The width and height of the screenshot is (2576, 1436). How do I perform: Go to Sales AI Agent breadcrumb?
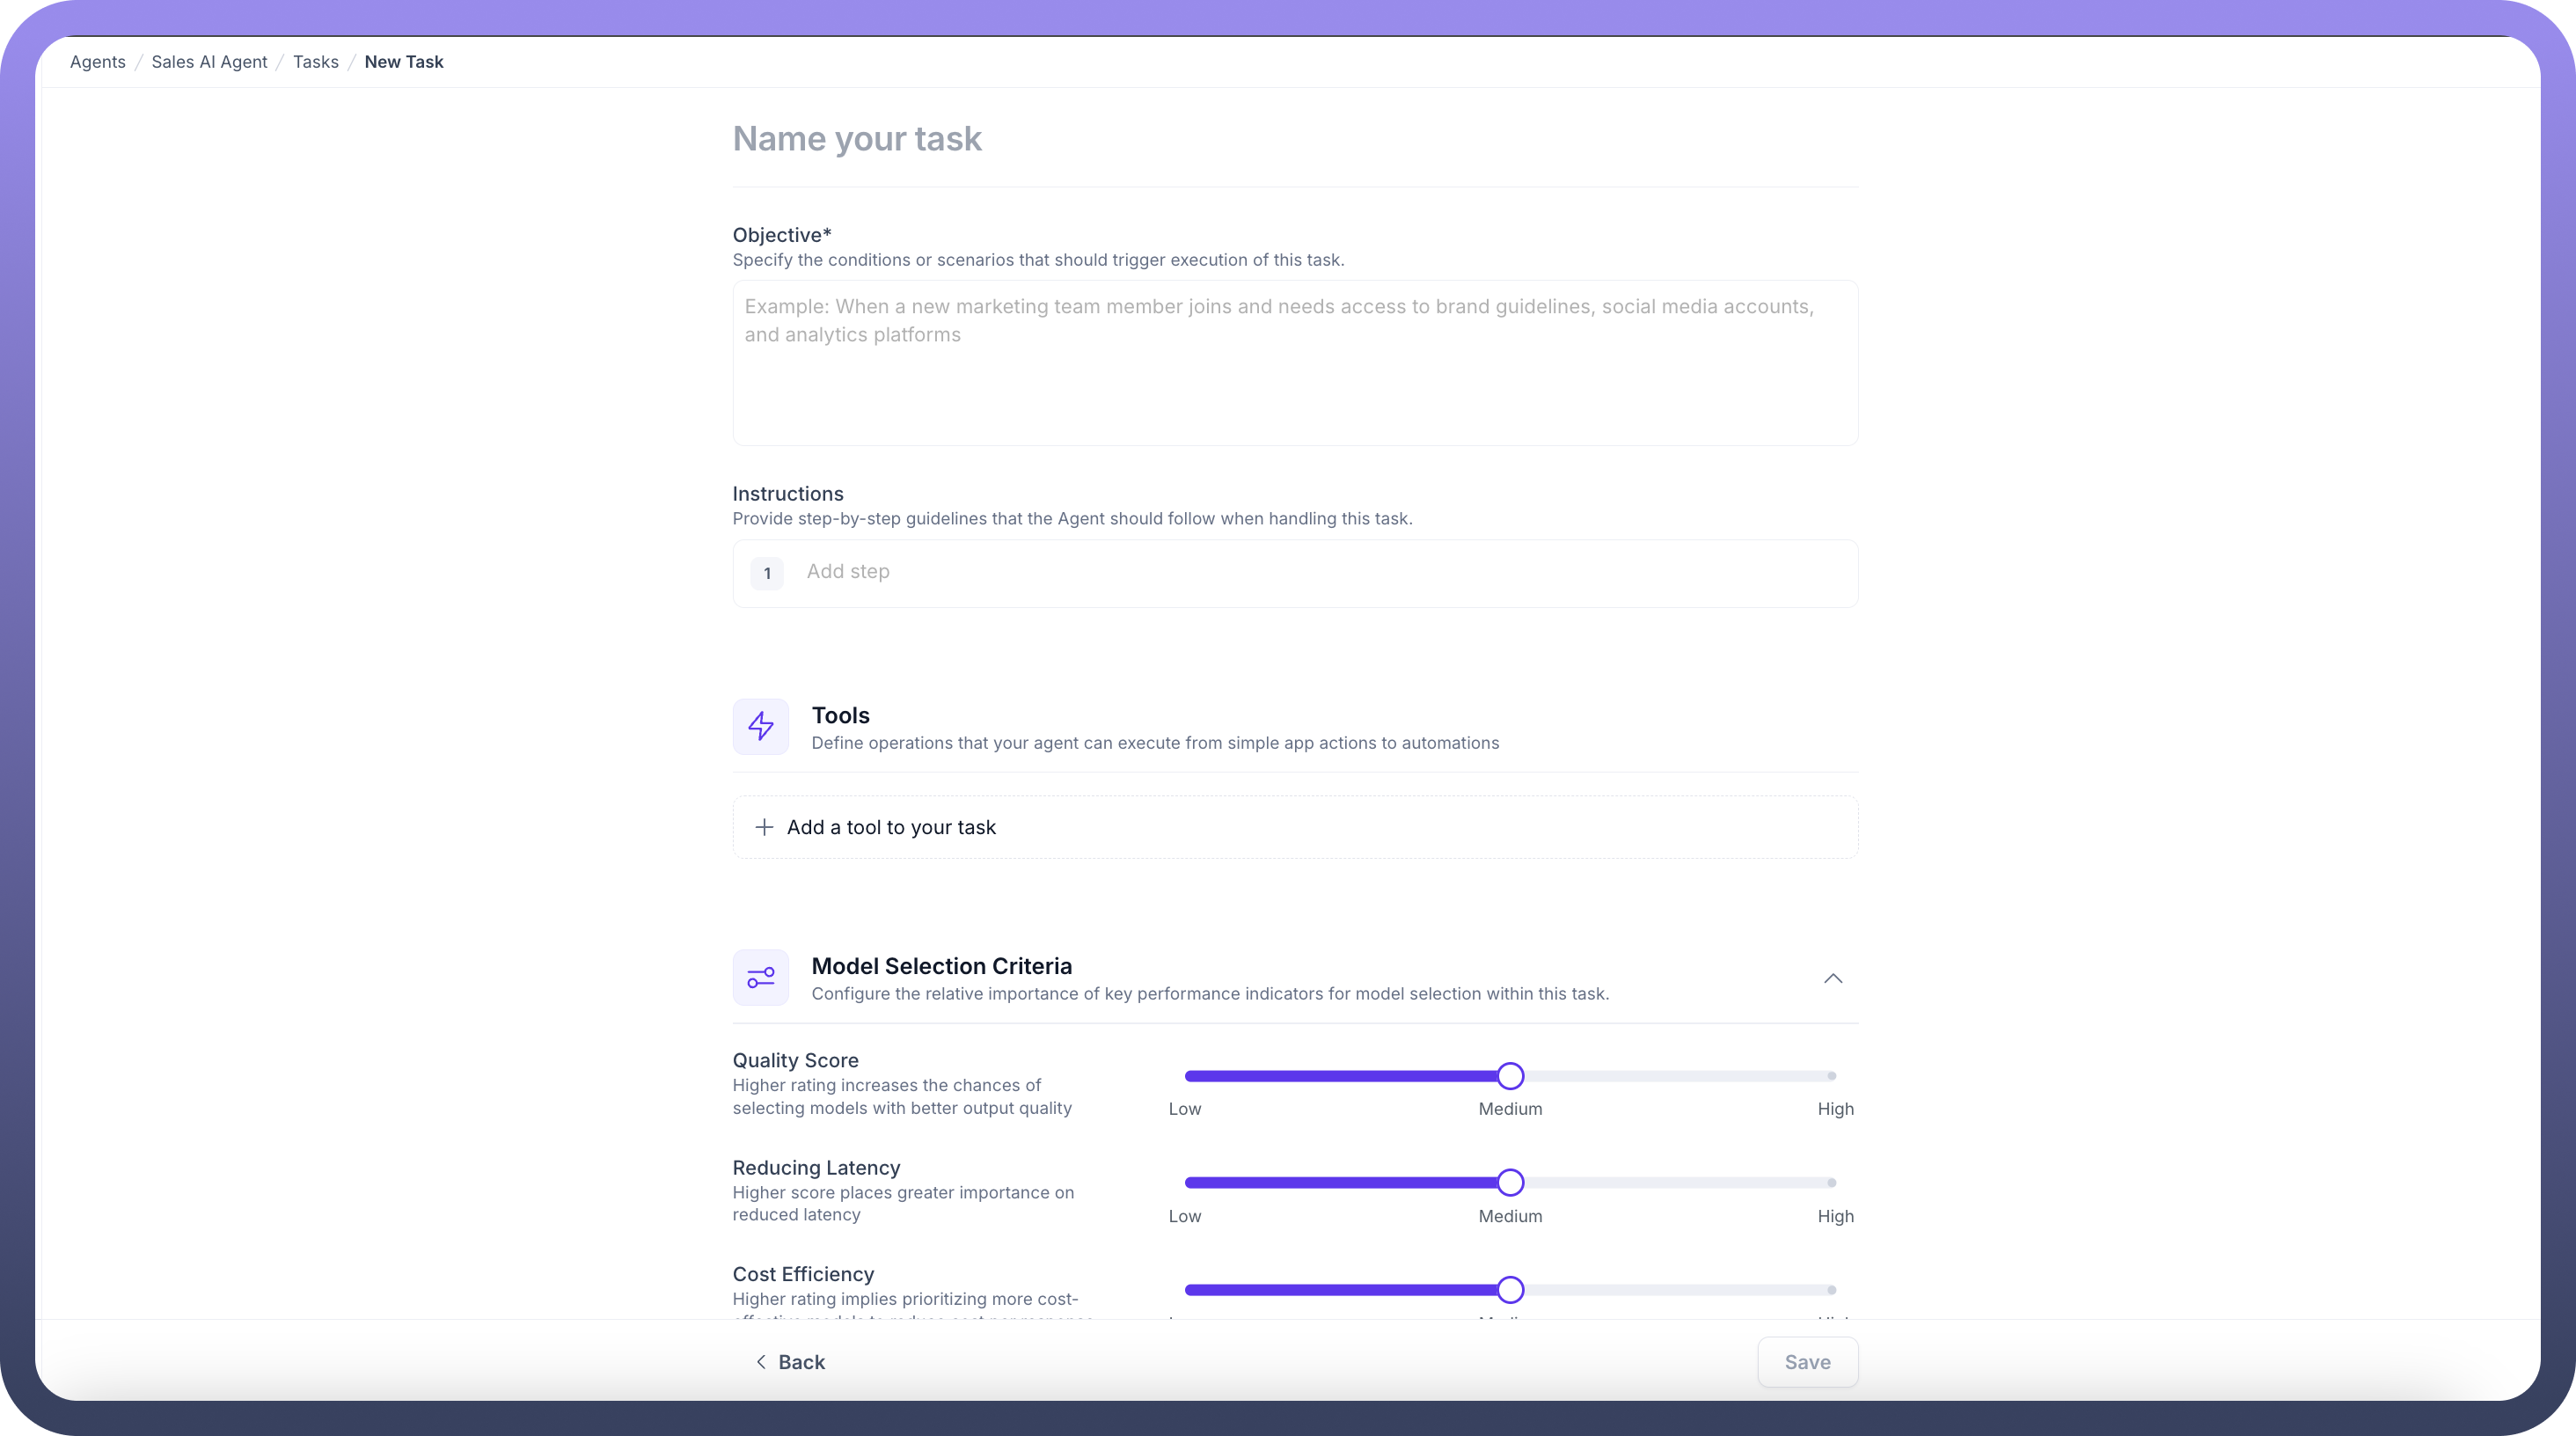tap(209, 62)
